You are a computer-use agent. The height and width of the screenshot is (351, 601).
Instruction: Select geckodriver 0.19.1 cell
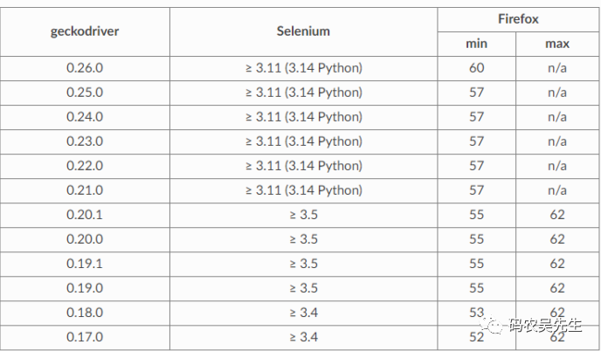85,264
